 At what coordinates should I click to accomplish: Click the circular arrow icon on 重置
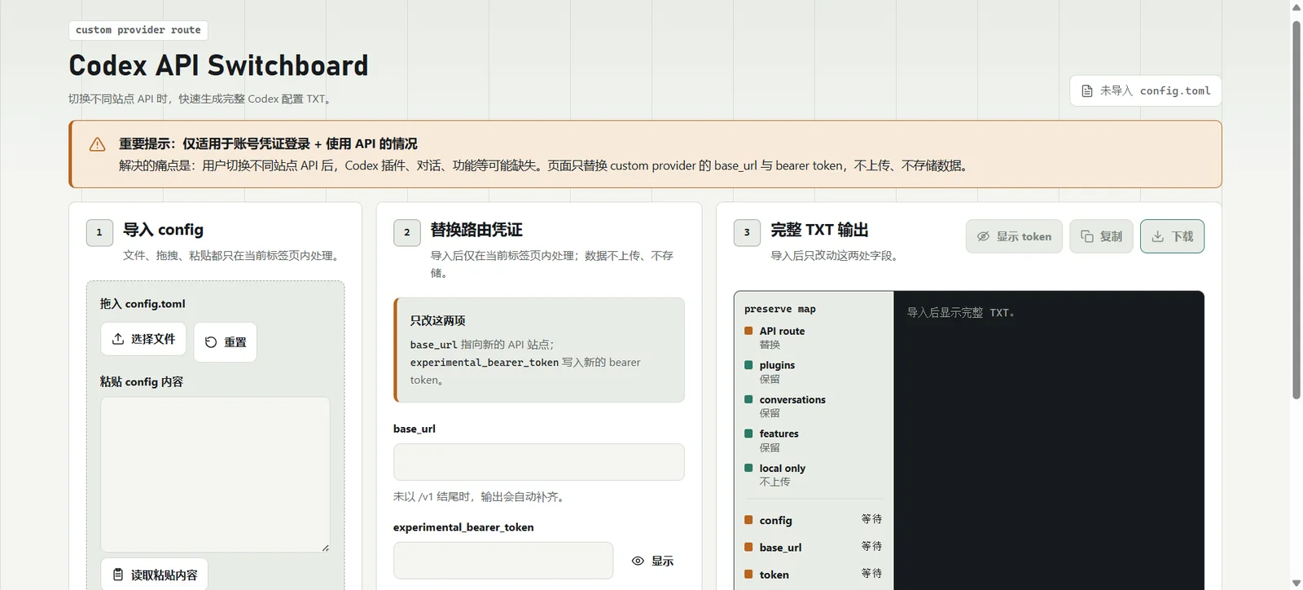211,342
